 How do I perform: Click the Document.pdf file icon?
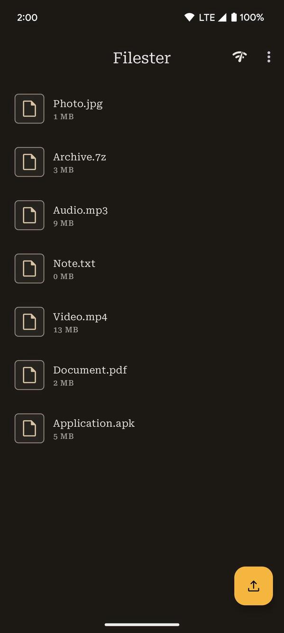(x=29, y=375)
